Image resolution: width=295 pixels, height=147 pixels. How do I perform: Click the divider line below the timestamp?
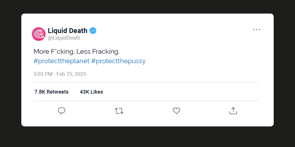click(x=146, y=82)
